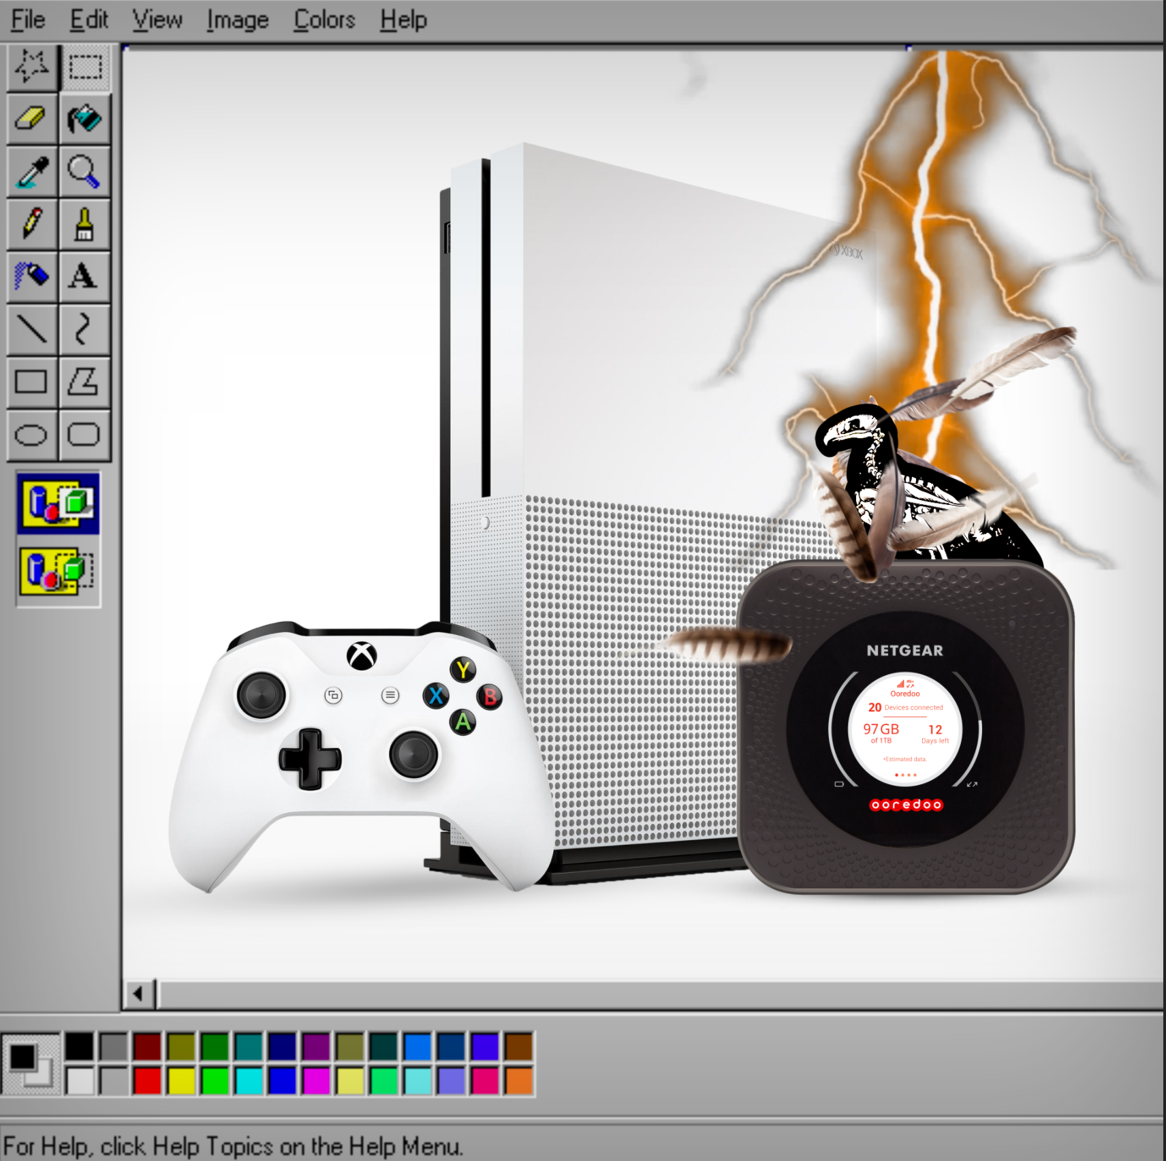
Task: Pick the white color swatch
Action: [x=80, y=1081]
